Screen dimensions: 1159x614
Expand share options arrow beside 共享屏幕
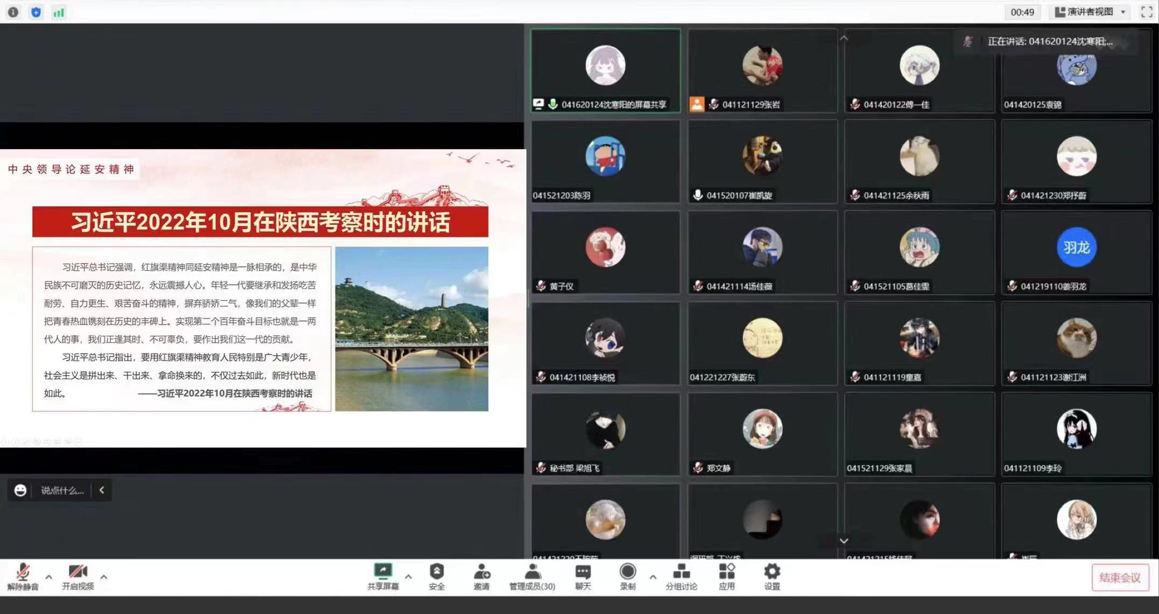(408, 577)
